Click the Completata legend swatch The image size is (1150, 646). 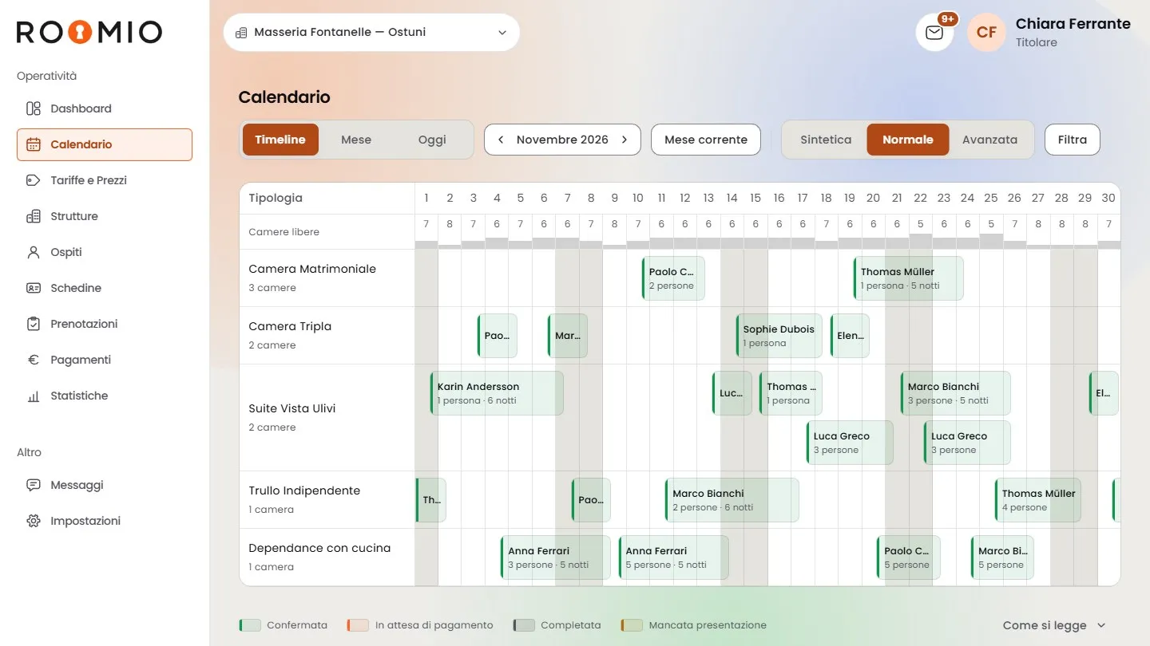523,625
